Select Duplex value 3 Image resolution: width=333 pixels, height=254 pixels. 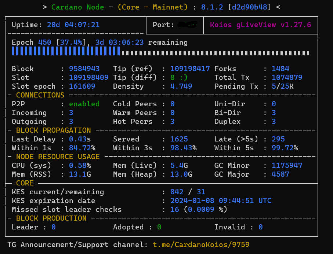click(274, 121)
